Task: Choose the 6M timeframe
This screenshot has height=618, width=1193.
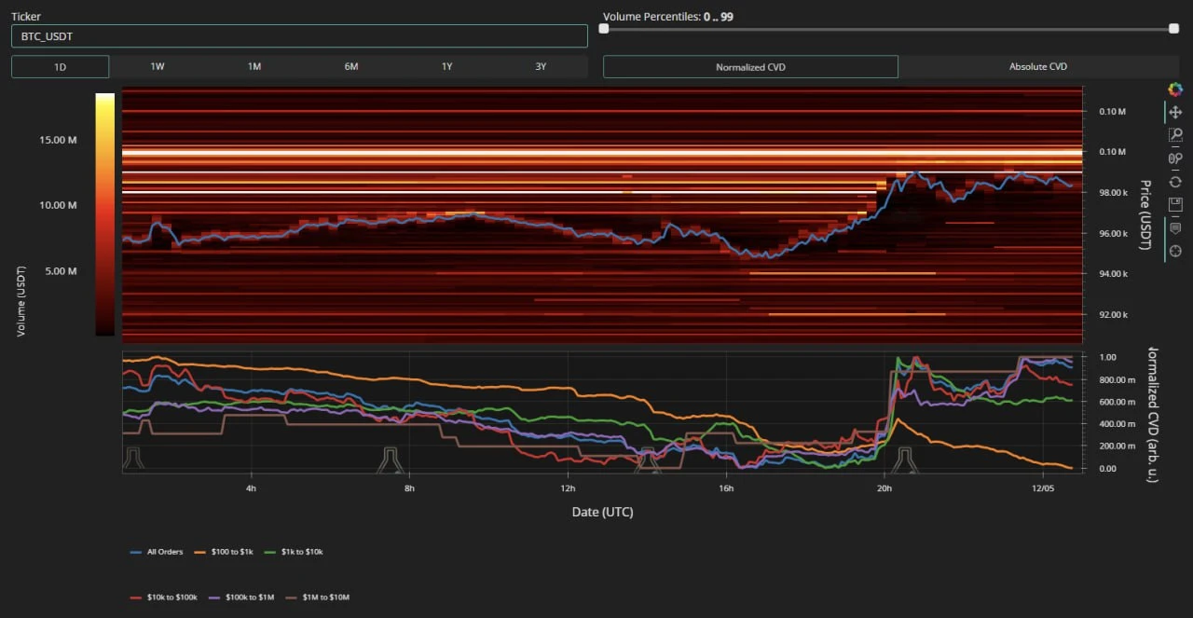Action: click(x=351, y=67)
